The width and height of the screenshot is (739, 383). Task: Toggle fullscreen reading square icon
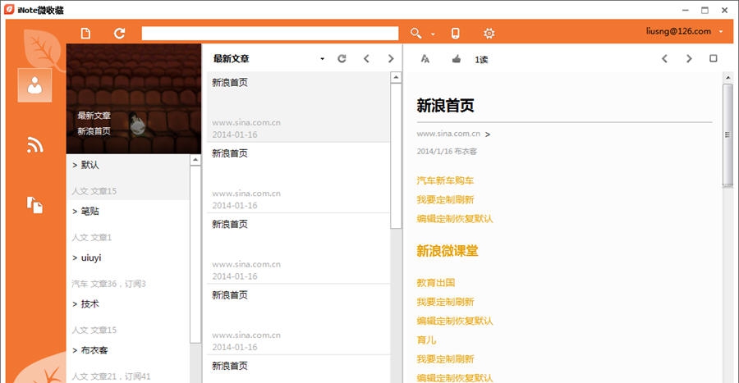click(713, 59)
